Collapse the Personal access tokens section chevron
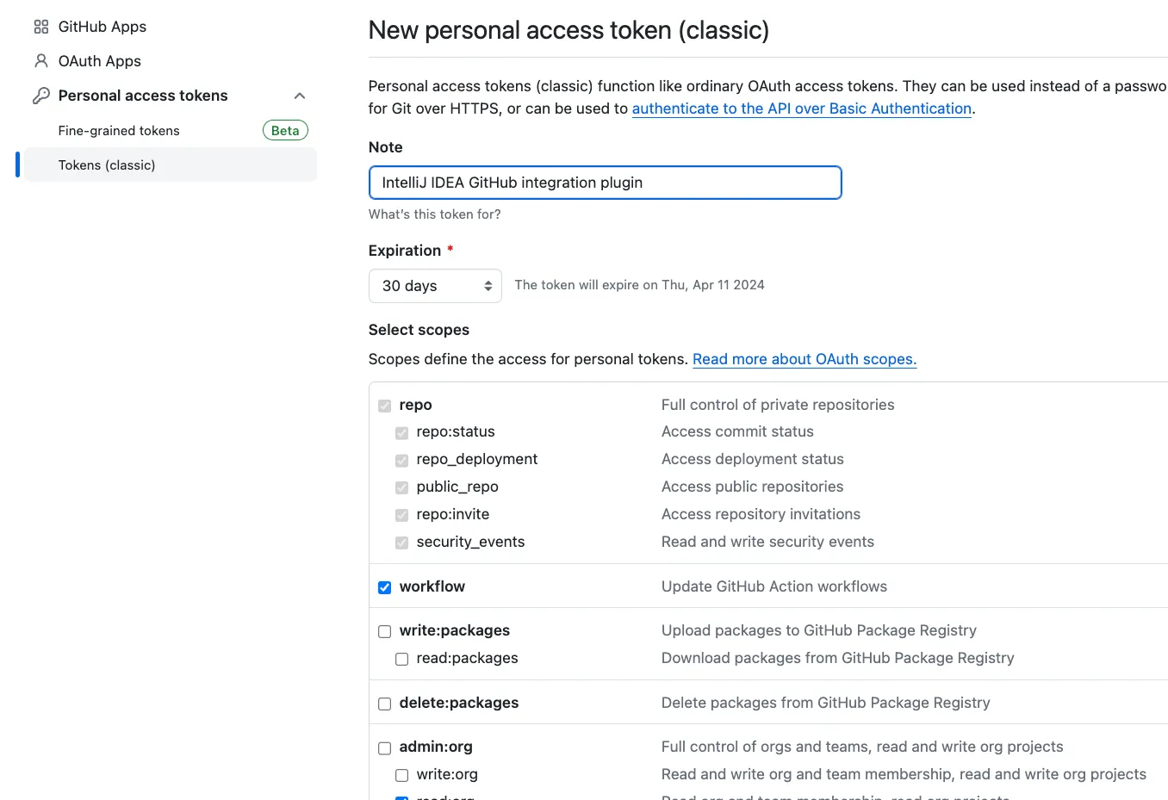The width and height of the screenshot is (1168, 800). [x=300, y=96]
